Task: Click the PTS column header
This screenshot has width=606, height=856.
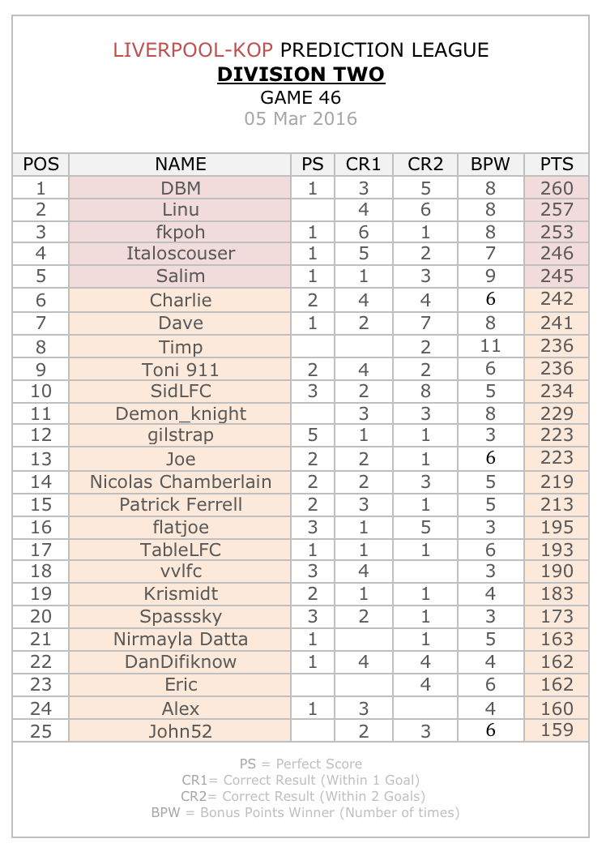Action: click(557, 165)
